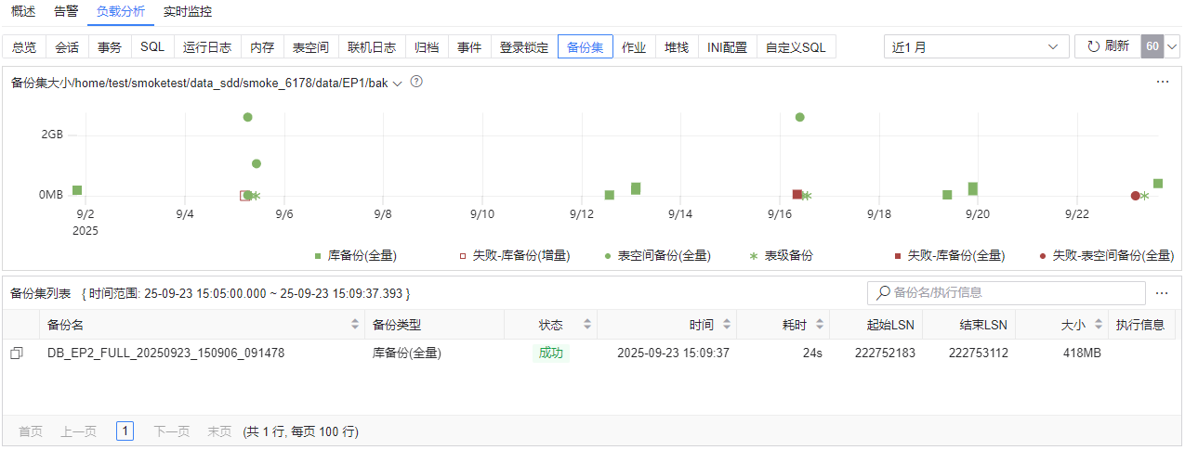Switch to 告警 top tab

[66, 12]
